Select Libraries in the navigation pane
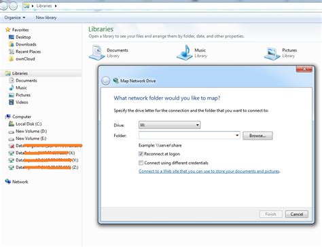This screenshot has height=247, width=322. (x=20, y=73)
